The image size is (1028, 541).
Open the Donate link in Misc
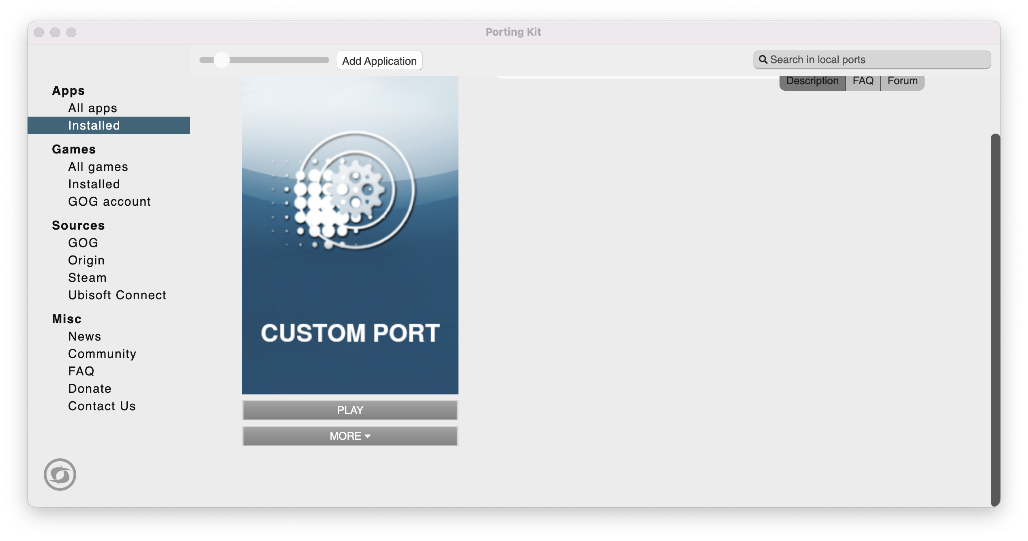[90, 389]
